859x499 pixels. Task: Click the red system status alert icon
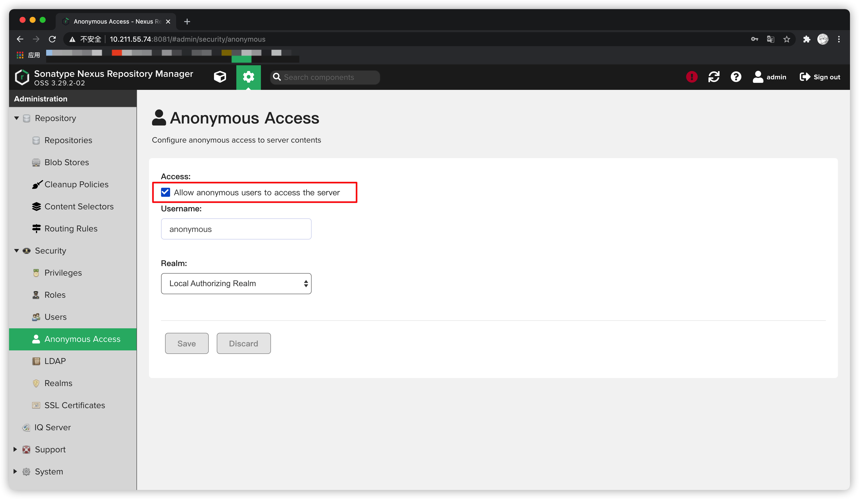point(692,77)
